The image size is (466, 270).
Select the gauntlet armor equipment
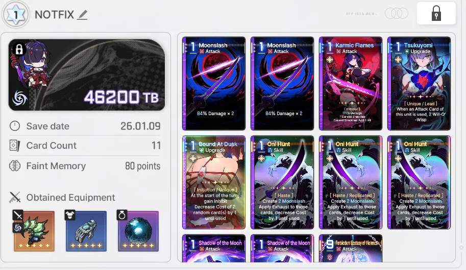(86, 231)
